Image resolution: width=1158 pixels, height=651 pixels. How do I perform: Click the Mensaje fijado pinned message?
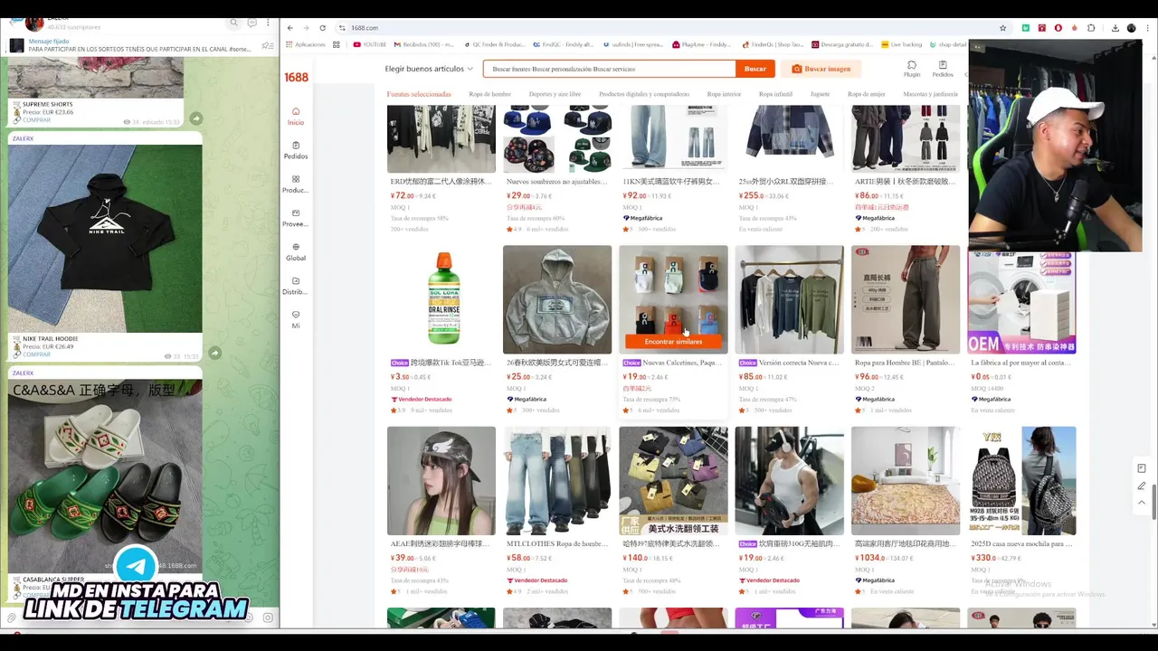click(x=138, y=45)
